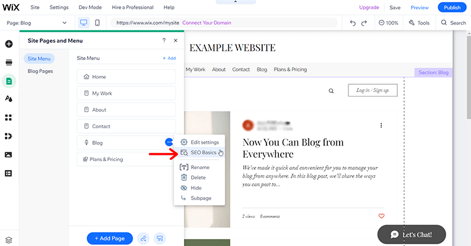471x246 pixels.
Task: Choose Rename from context menu
Action: click(x=199, y=167)
